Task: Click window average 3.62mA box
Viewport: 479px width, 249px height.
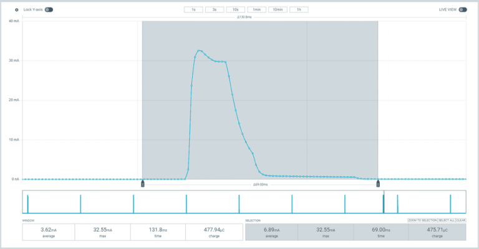Action: click(x=49, y=232)
